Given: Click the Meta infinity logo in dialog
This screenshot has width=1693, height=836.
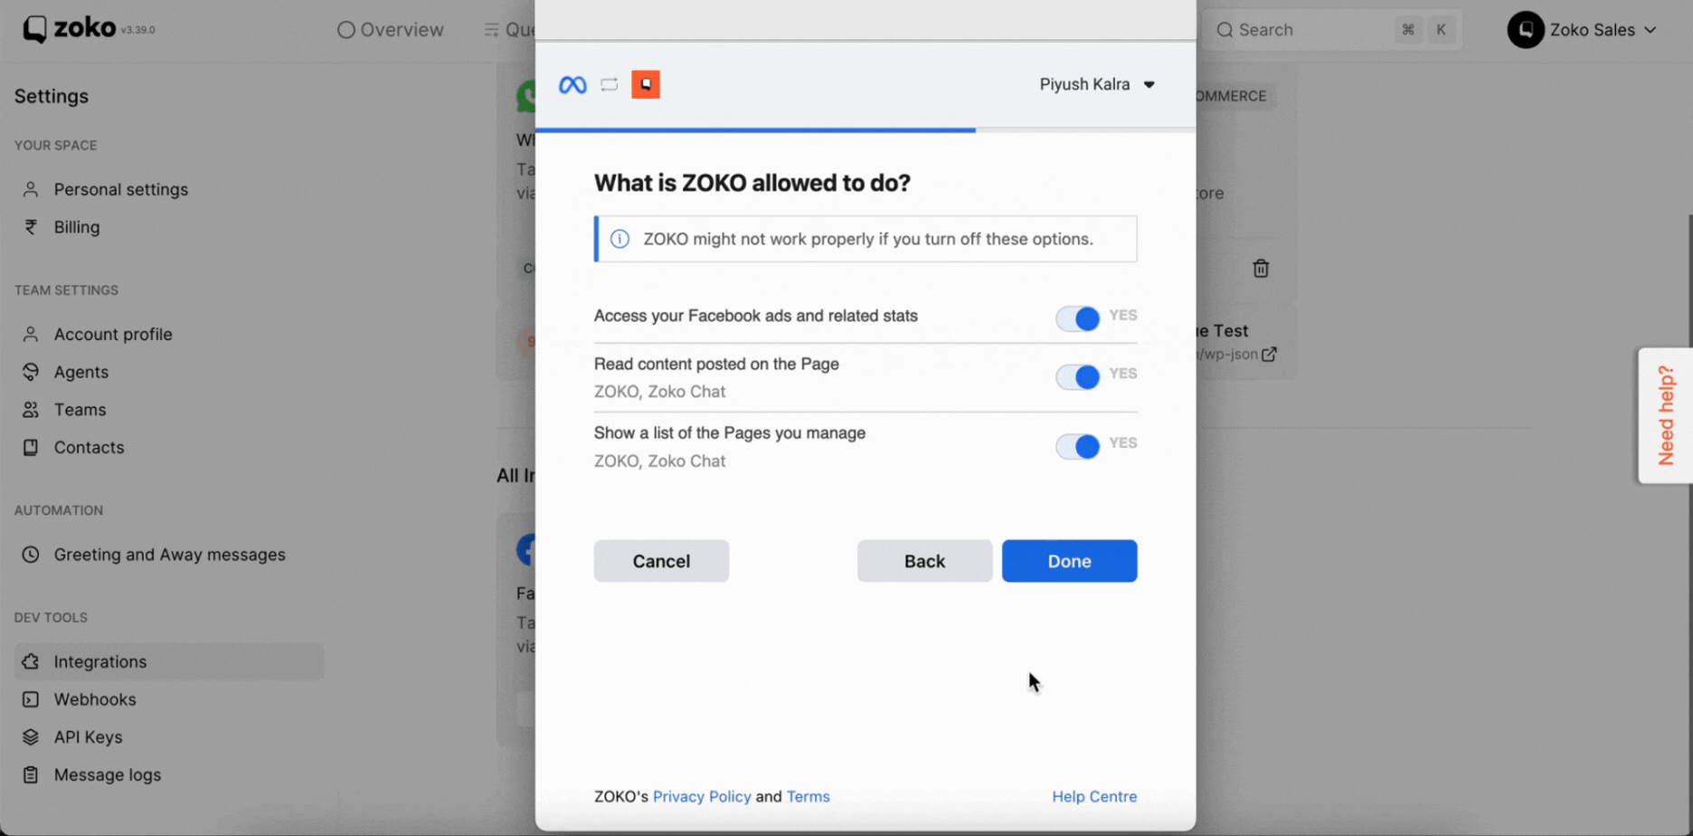Looking at the screenshot, I should click(x=572, y=85).
